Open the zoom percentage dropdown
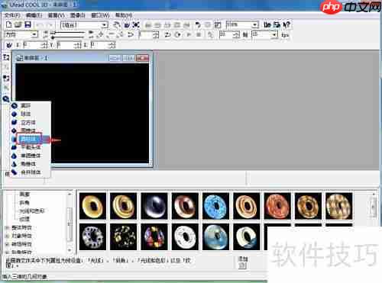Screen dimensions: 382x283 point(254,25)
